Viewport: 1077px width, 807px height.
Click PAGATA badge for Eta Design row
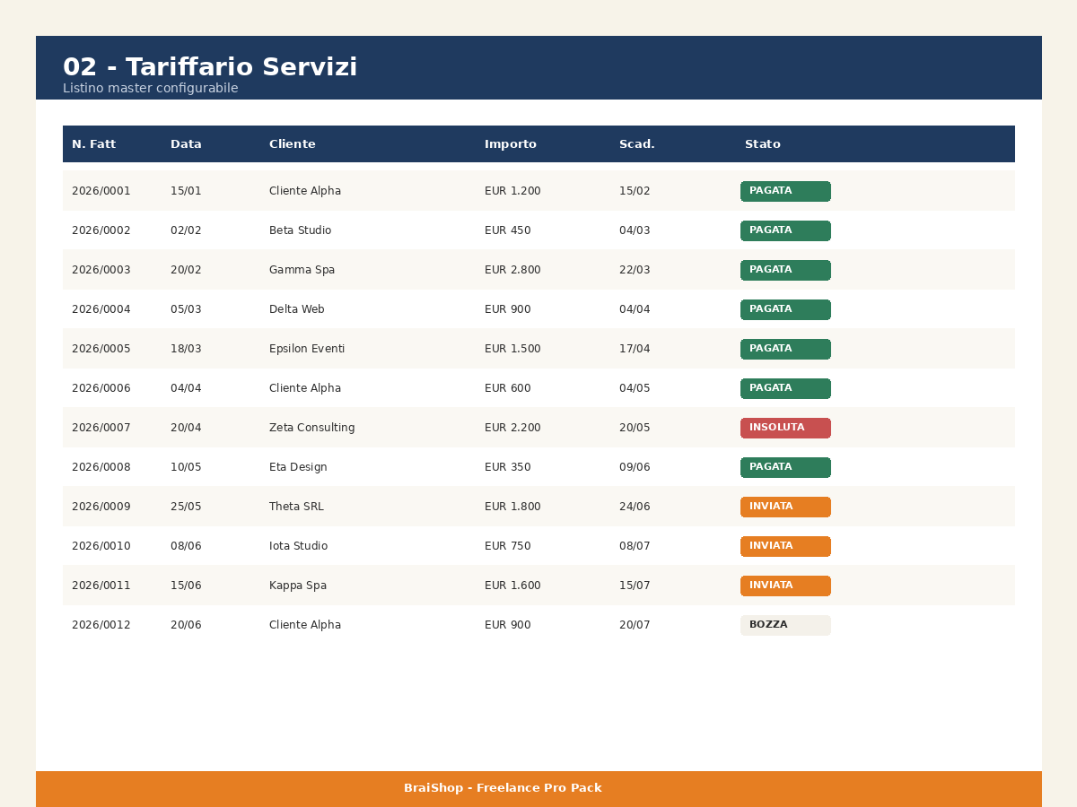pyautogui.click(x=785, y=467)
